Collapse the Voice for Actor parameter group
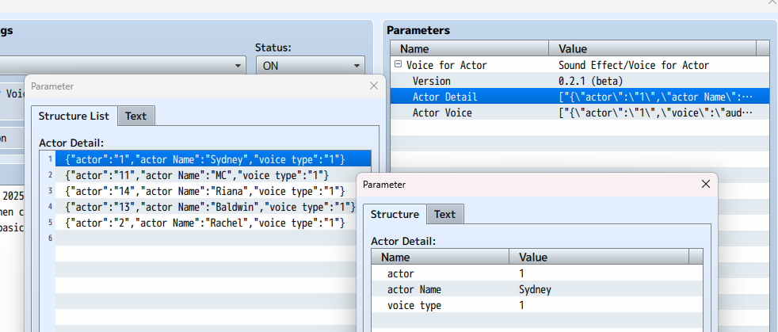 click(x=398, y=64)
